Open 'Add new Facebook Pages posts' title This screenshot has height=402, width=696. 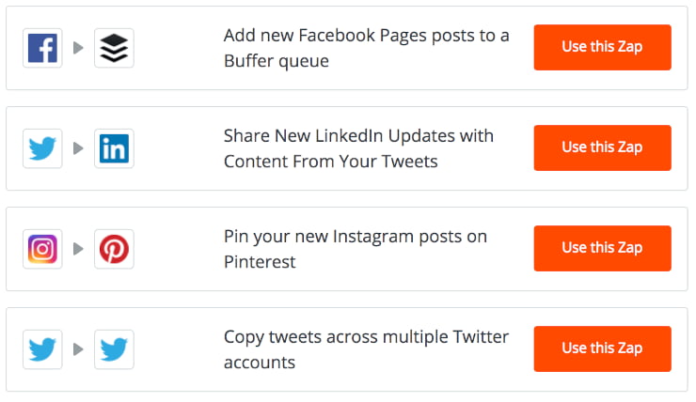[x=366, y=48]
